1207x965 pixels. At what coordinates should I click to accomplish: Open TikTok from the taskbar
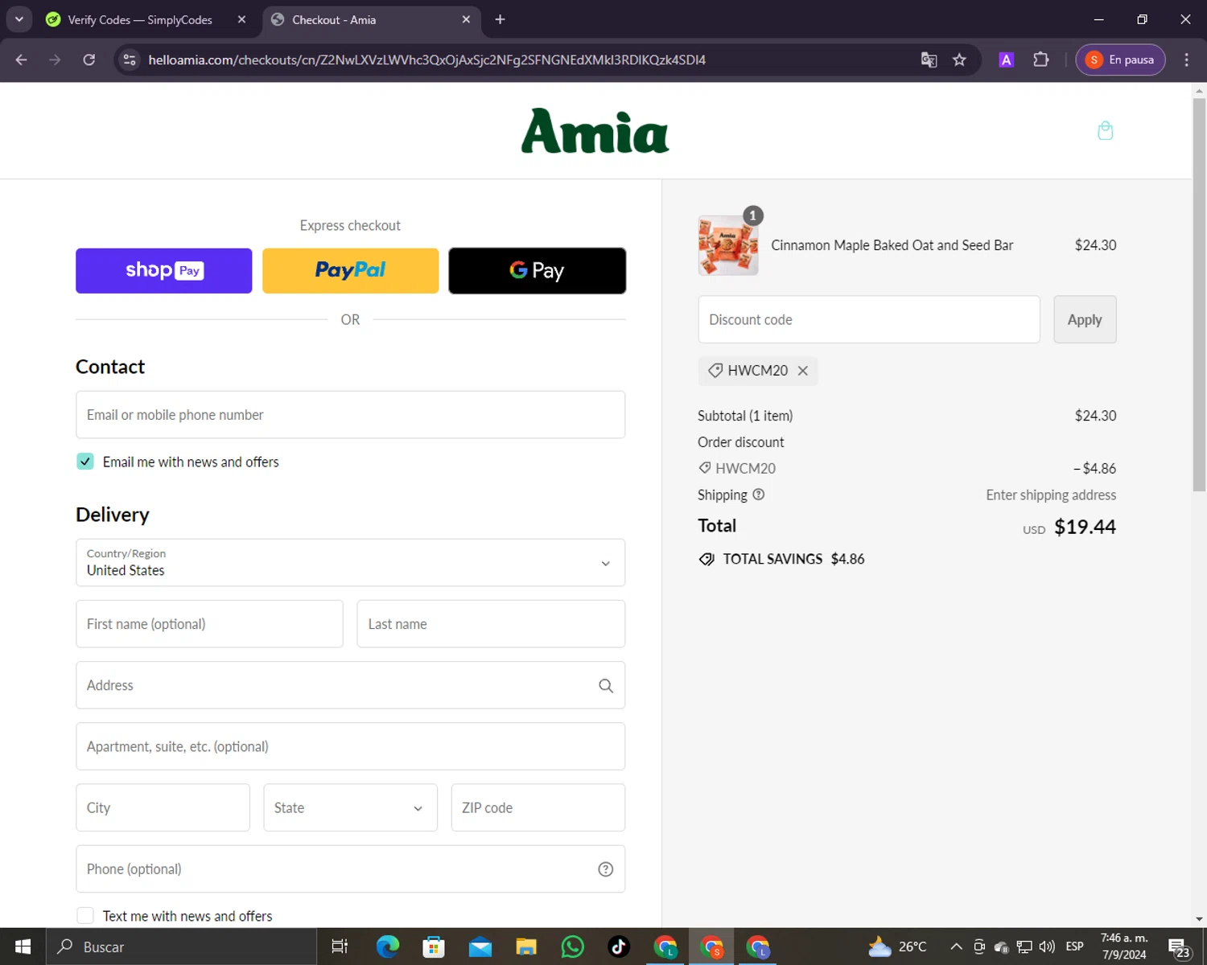[x=619, y=947]
